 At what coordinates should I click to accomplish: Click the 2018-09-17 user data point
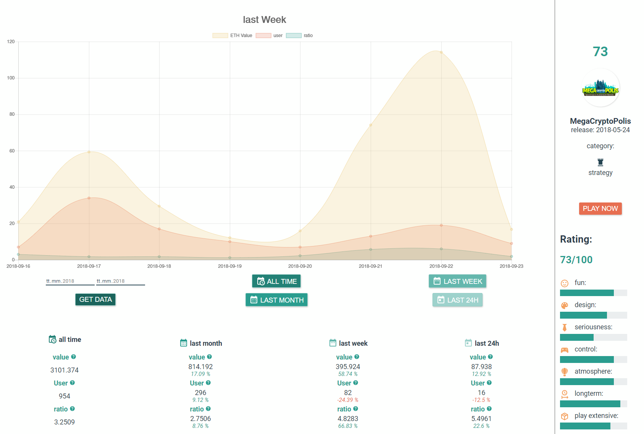(89, 198)
